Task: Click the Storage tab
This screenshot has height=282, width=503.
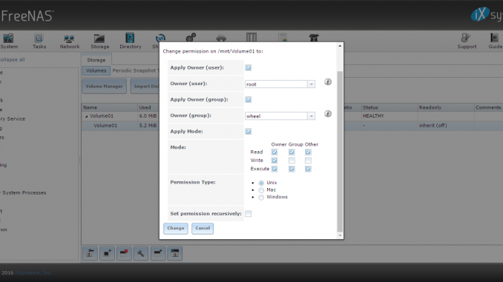Action: pos(96,60)
